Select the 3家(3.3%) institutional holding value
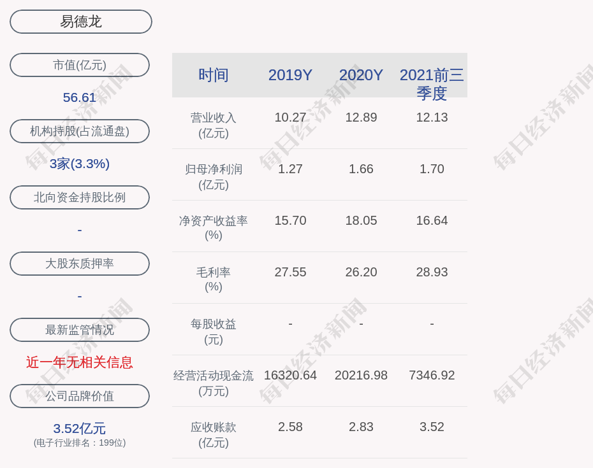The height and width of the screenshot is (468, 593). coord(80,164)
